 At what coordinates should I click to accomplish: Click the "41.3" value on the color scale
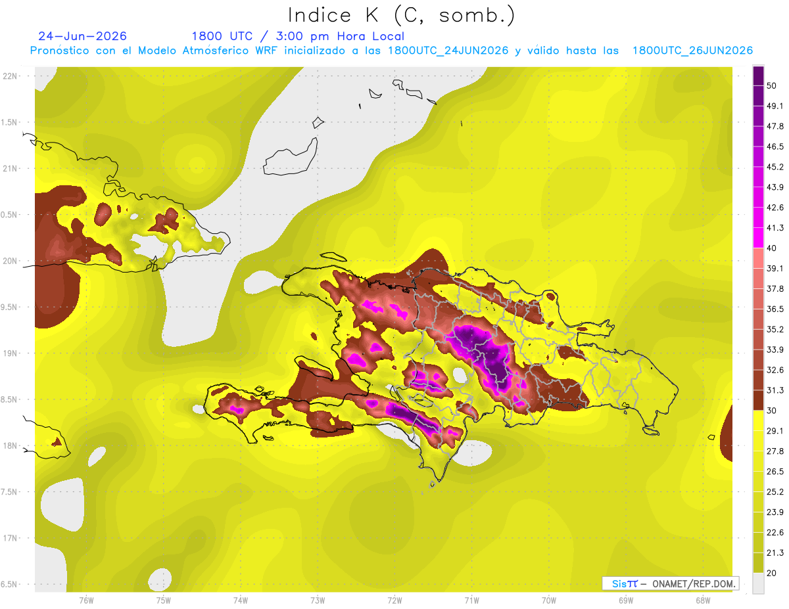coord(775,228)
